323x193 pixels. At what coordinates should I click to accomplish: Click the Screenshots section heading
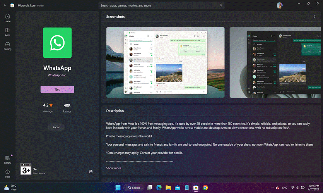(x=115, y=17)
